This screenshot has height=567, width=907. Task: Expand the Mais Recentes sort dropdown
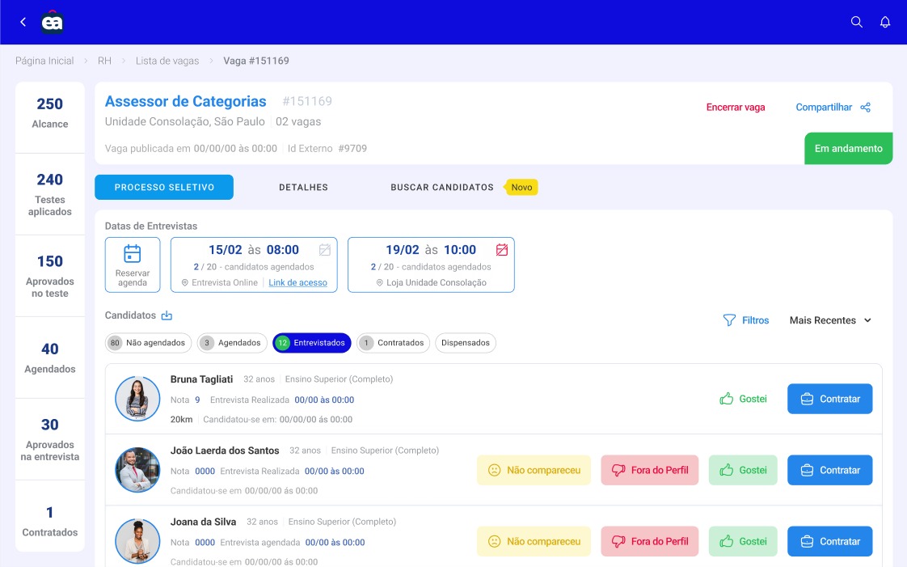pos(831,320)
